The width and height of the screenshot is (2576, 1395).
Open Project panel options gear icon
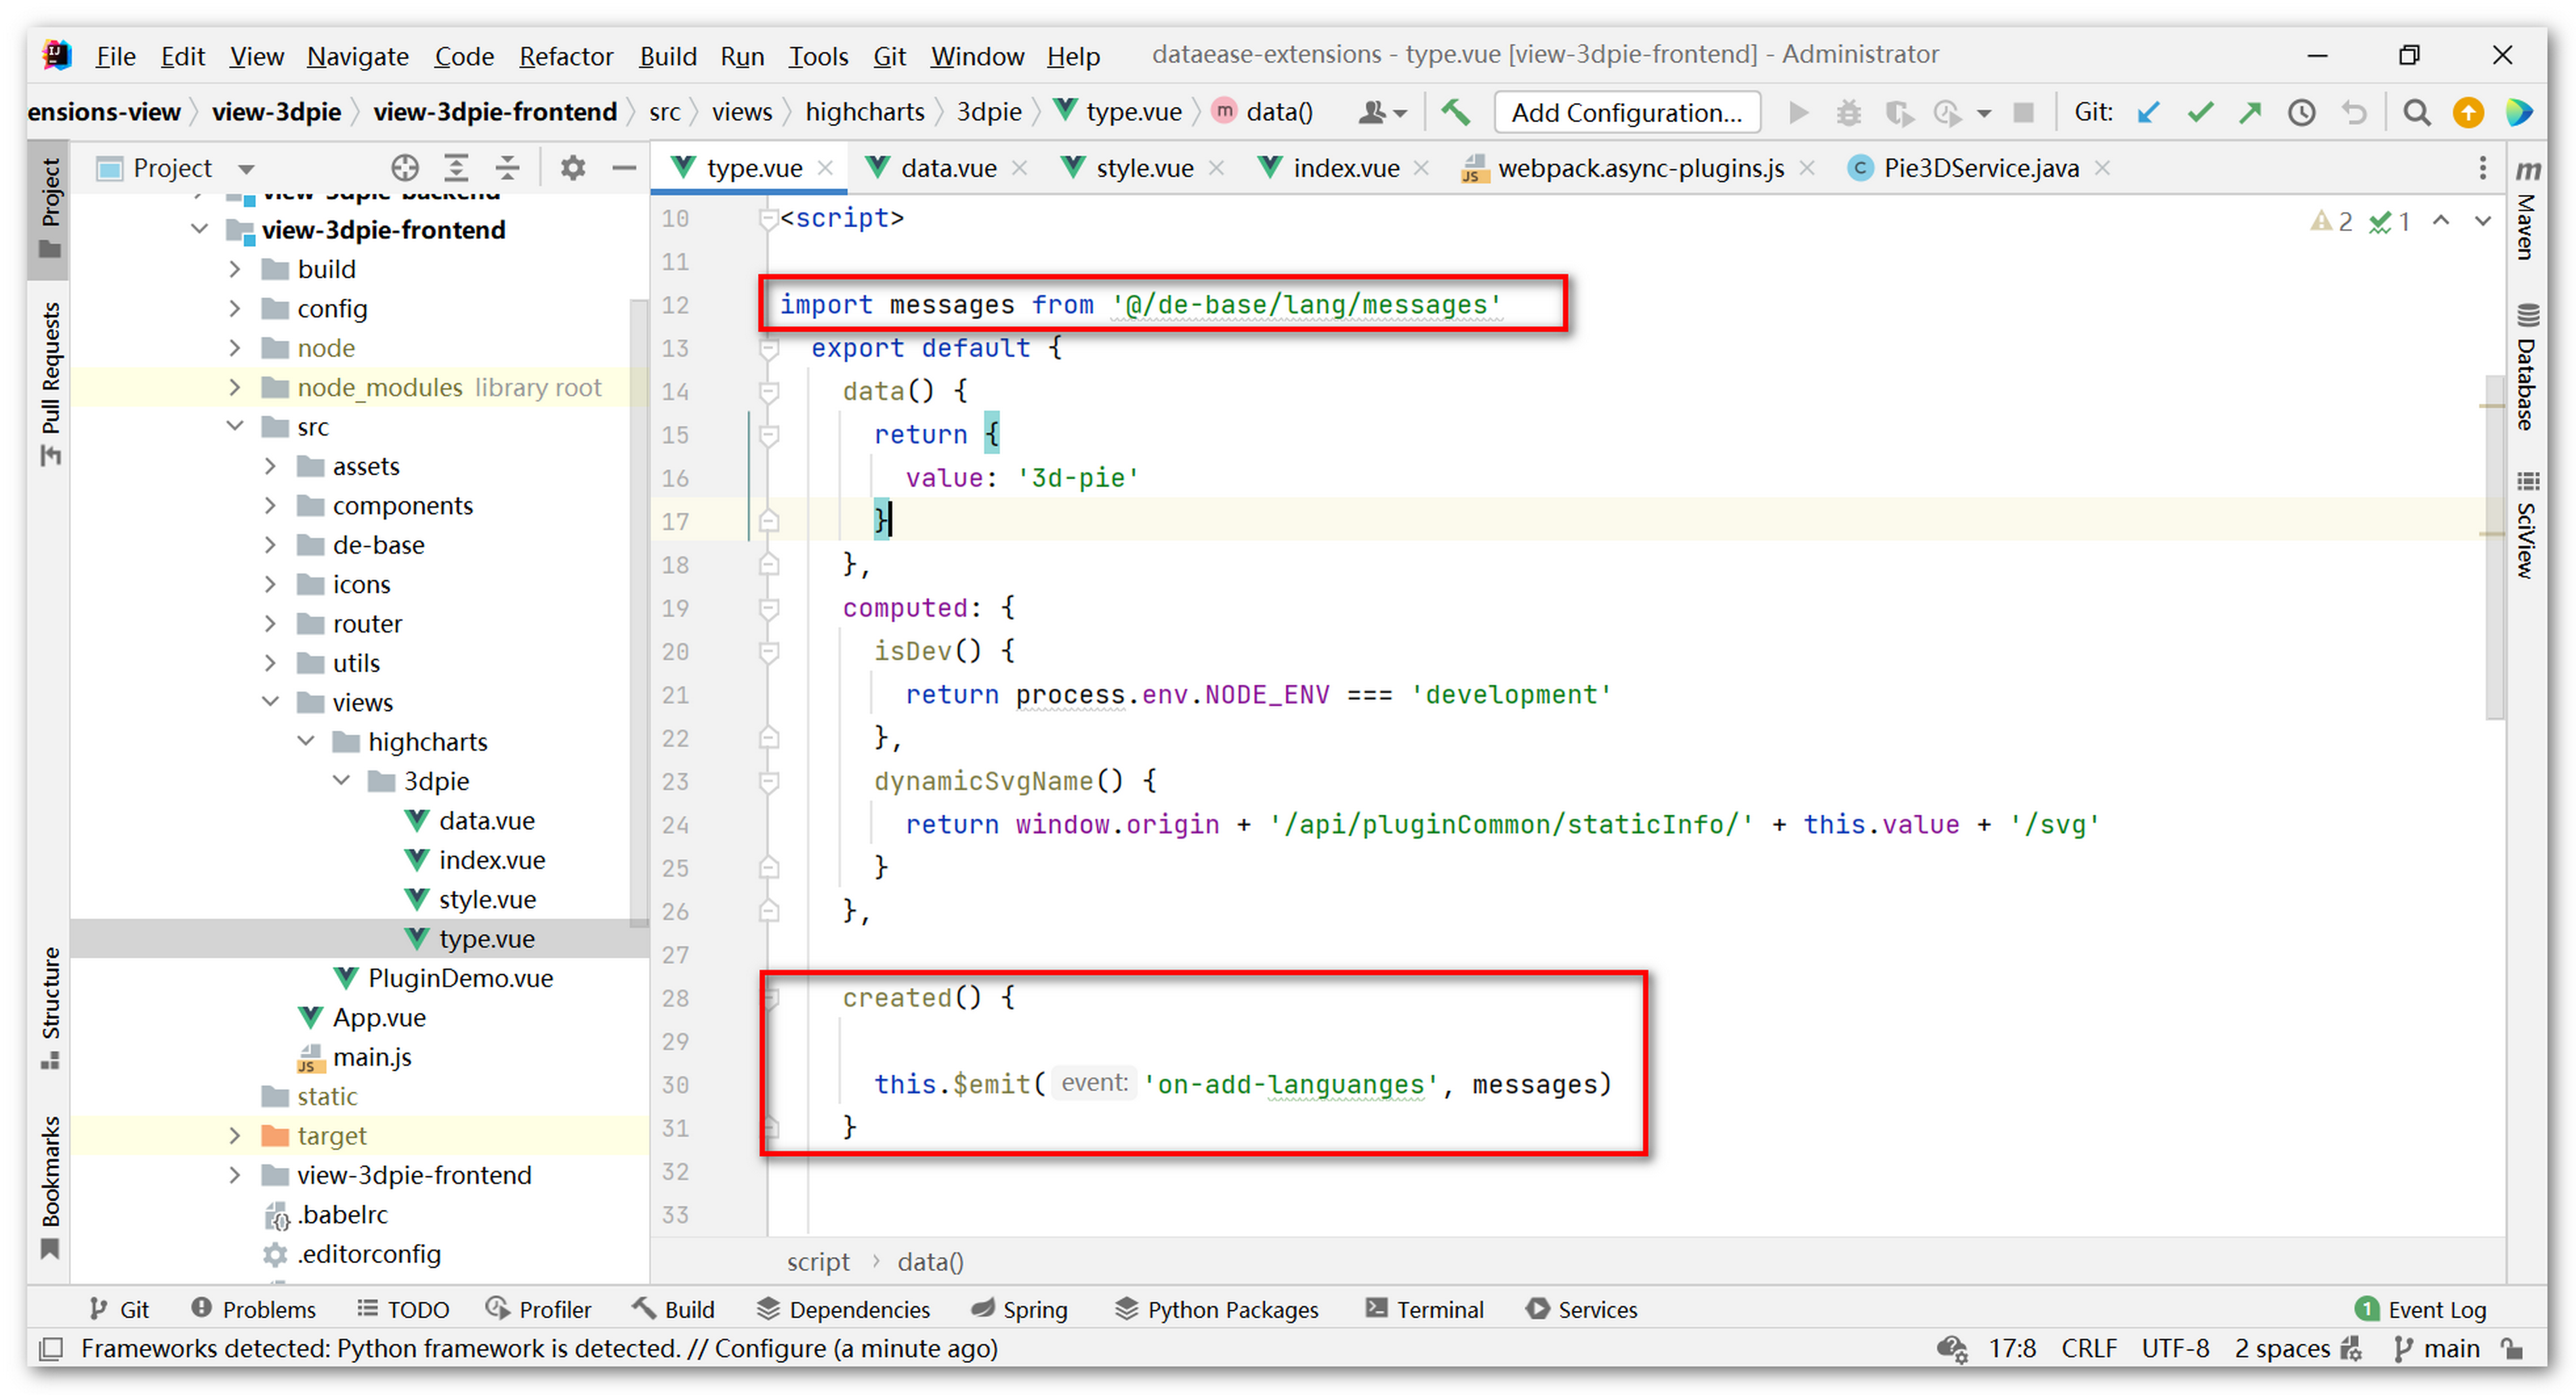point(571,167)
